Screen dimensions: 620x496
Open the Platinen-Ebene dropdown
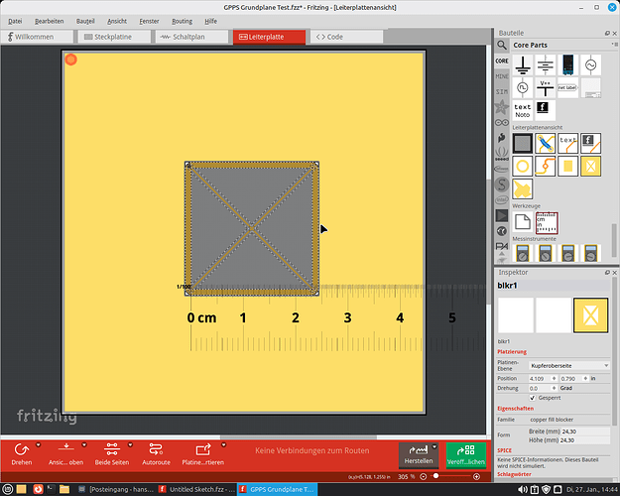(569, 365)
